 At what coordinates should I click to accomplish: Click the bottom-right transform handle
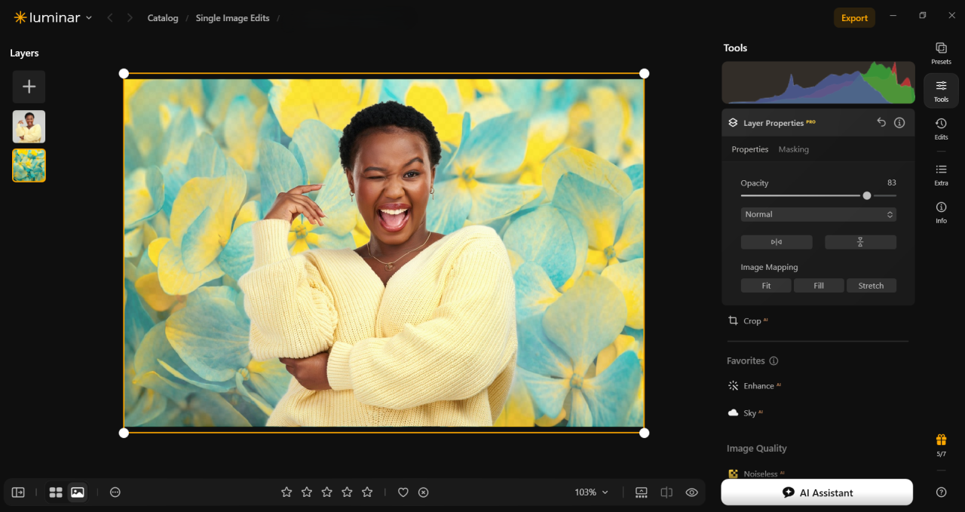point(644,433)
